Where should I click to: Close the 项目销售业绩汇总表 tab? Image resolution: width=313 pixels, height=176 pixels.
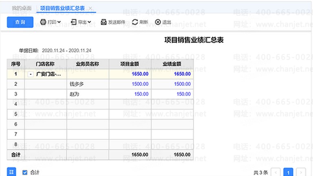(90, 9)
